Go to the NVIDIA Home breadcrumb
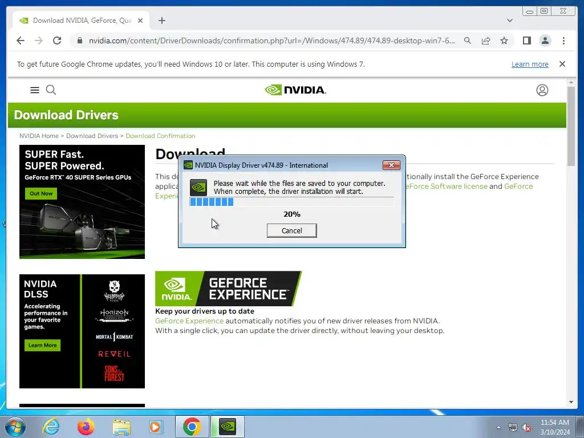The width and height of the screenshot is (584, 438). 39,136
